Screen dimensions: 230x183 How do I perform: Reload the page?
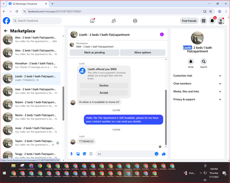point(17,11)
